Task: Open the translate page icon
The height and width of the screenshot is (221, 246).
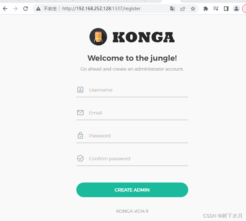Action: (x=173, y=9)
